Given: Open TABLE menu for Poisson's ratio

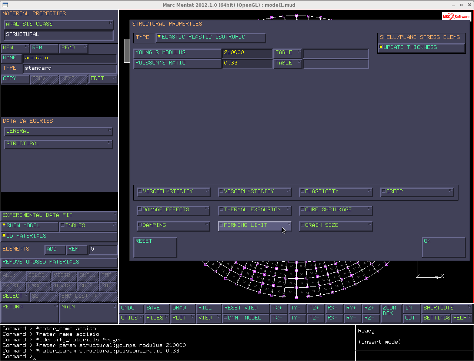Looking at the screenshot, I should tap(288, 64).
